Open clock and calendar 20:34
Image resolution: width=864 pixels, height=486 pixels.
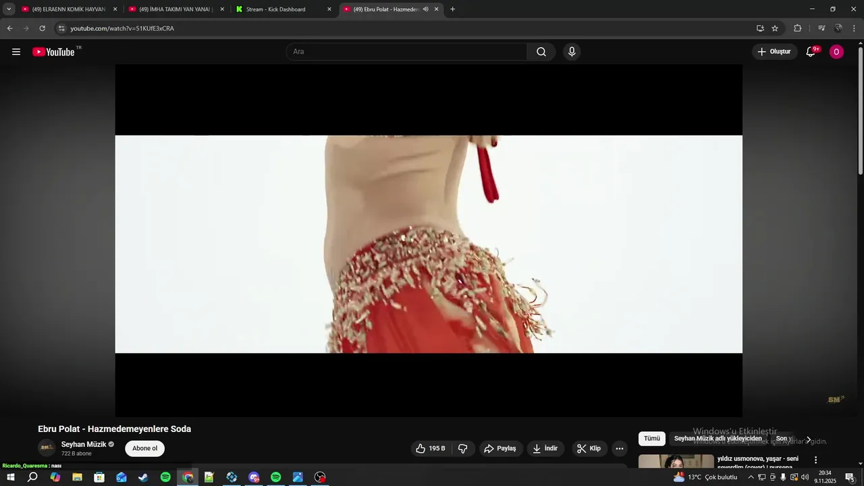point(825,477)
